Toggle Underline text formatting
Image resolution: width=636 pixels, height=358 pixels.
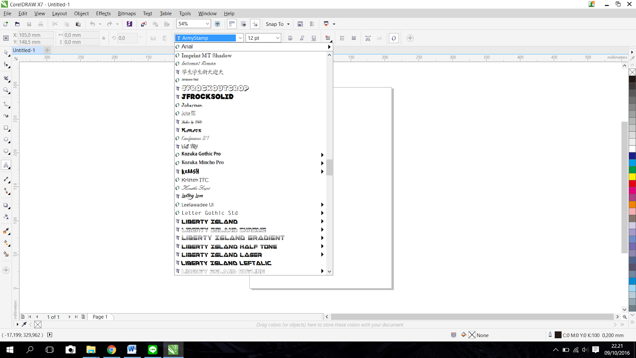click(x=314, y=38)
